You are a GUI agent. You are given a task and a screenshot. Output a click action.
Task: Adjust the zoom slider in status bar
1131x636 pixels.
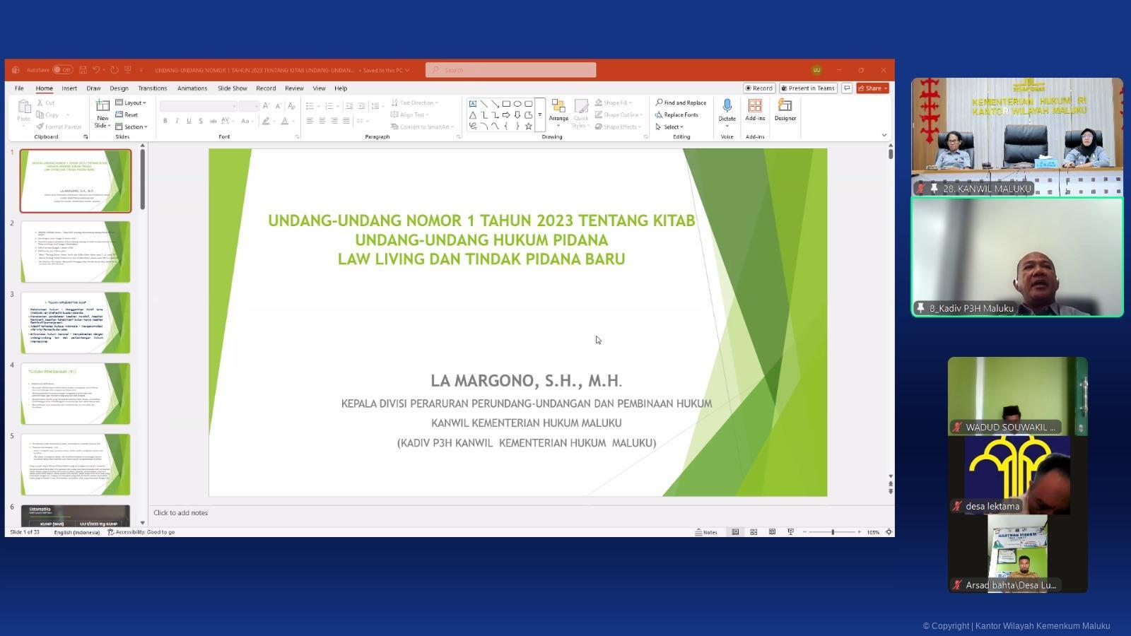tap(832, 532)
